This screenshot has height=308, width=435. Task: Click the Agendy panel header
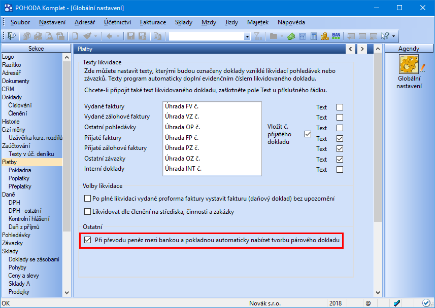409,49
